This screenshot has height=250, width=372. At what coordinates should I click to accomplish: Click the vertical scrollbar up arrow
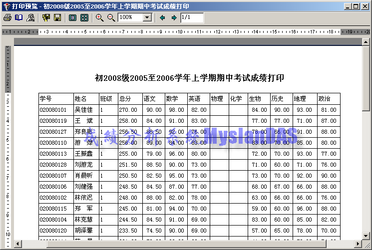click(367, 41)
